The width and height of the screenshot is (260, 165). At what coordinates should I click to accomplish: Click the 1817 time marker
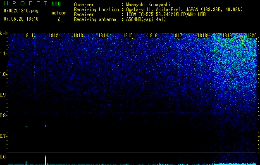click(177, 35)
